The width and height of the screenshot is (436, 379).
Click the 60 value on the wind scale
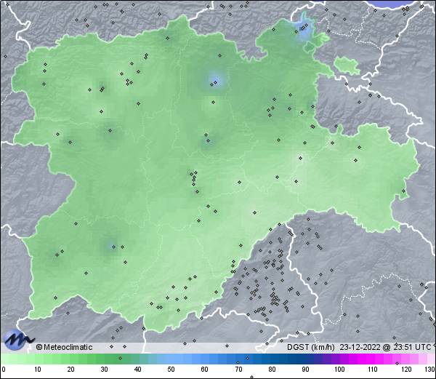coord(205,370)
